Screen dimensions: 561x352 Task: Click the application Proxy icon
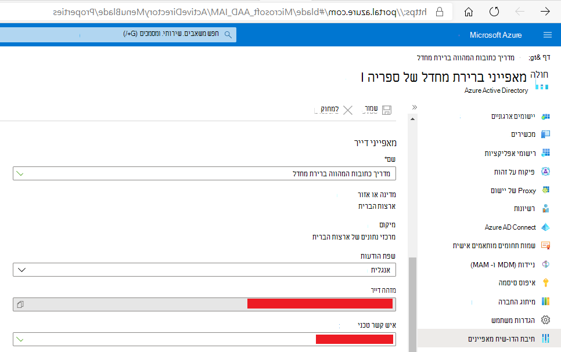[546, 190]
